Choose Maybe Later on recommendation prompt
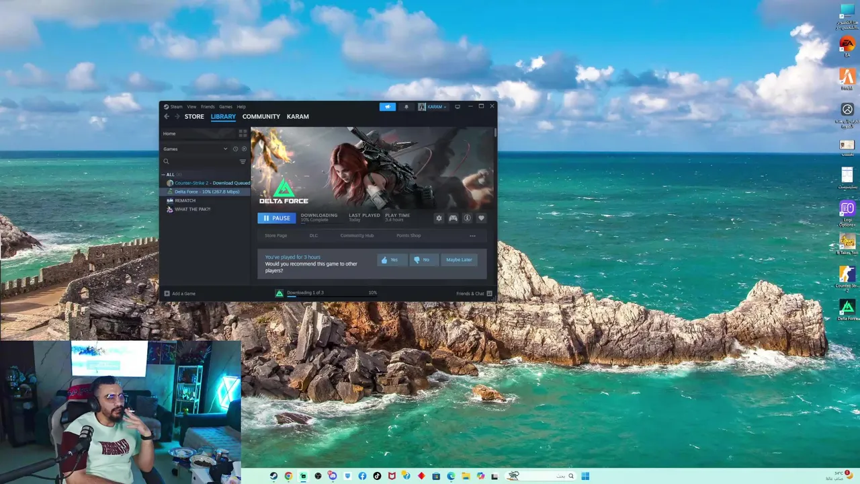 pos(459,259)
